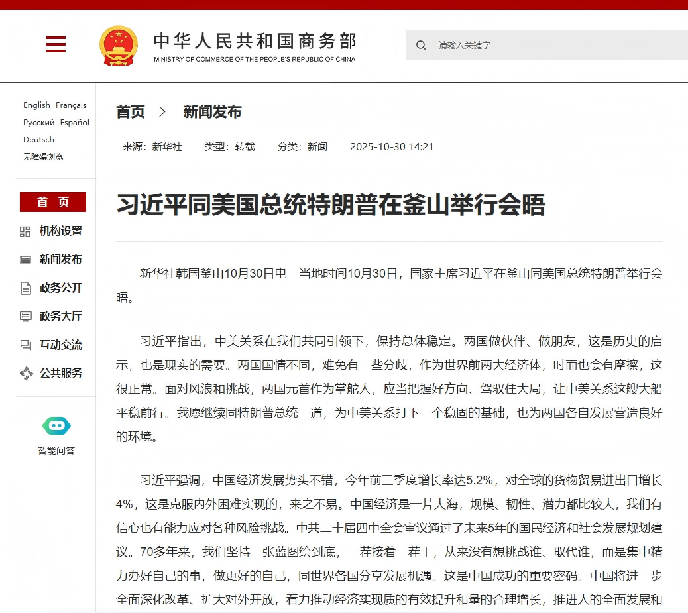This screenshot has width=688, height=613.
Task: Click the 机构设置 grid icon
Action: click(x=25, y=231)
